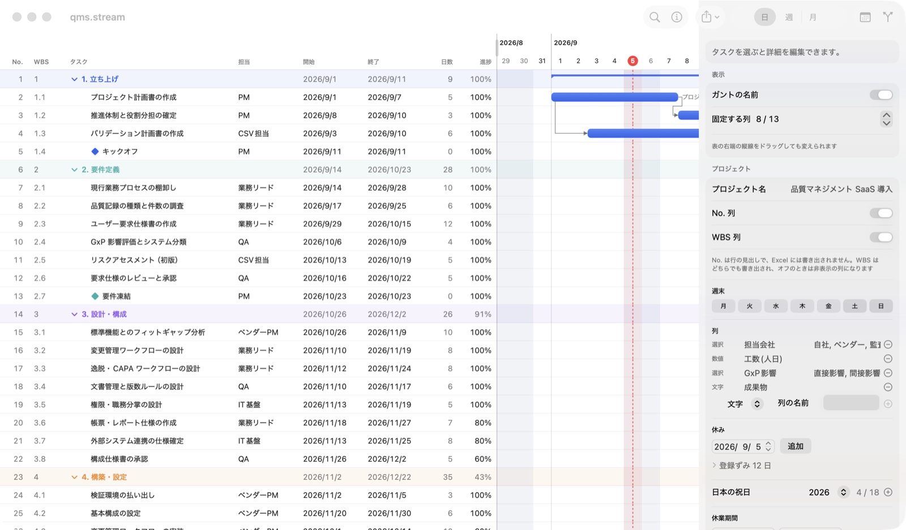Switch timeline scale to 日 (day)
Image resolution: width=906 pixels, height=530 pixels.
(764, 17)
